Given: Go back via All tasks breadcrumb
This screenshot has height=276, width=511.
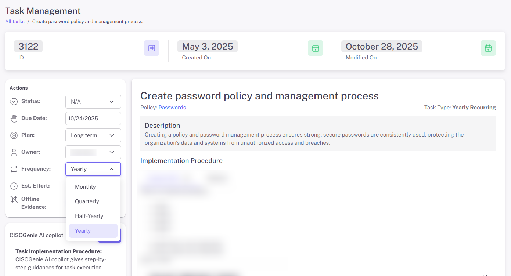Looking at the screenshot, I should [15, 22].
